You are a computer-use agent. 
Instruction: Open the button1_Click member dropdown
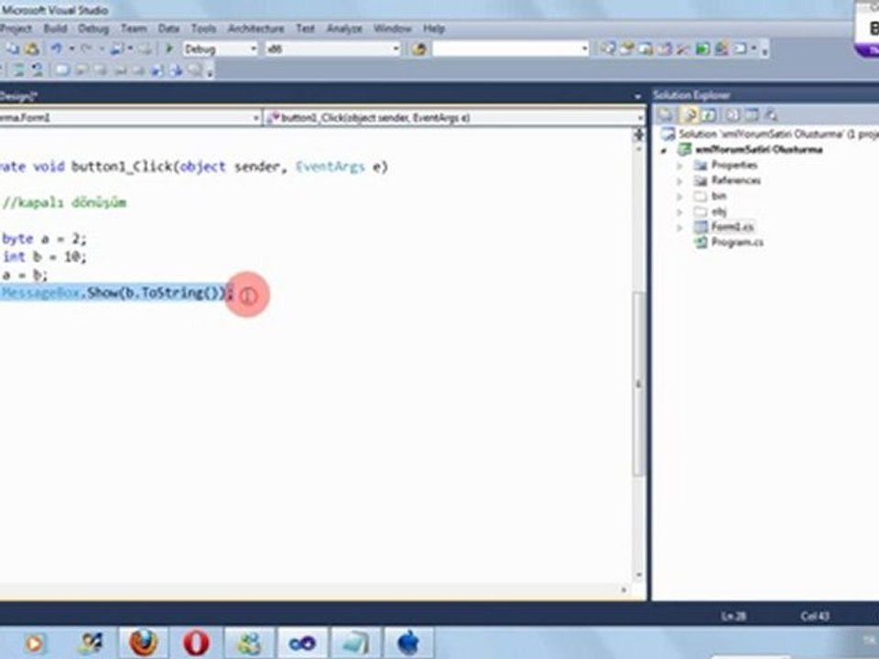455,118
